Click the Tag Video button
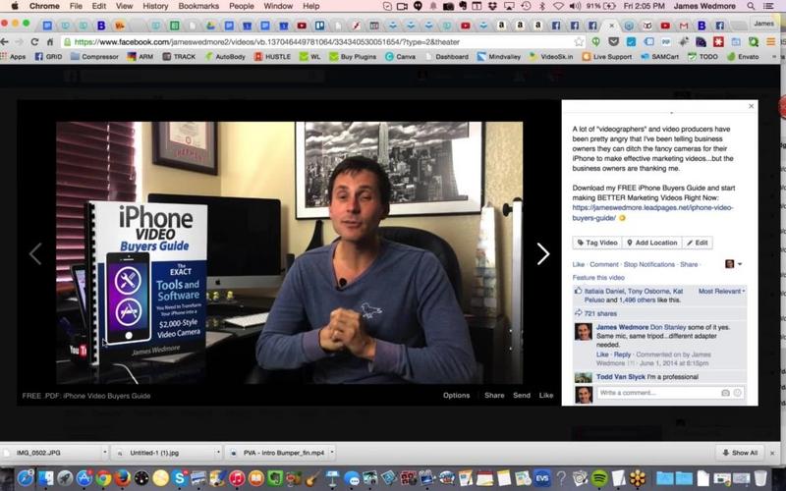This screenshot has width=786, height=491. (x=597, y=243)
